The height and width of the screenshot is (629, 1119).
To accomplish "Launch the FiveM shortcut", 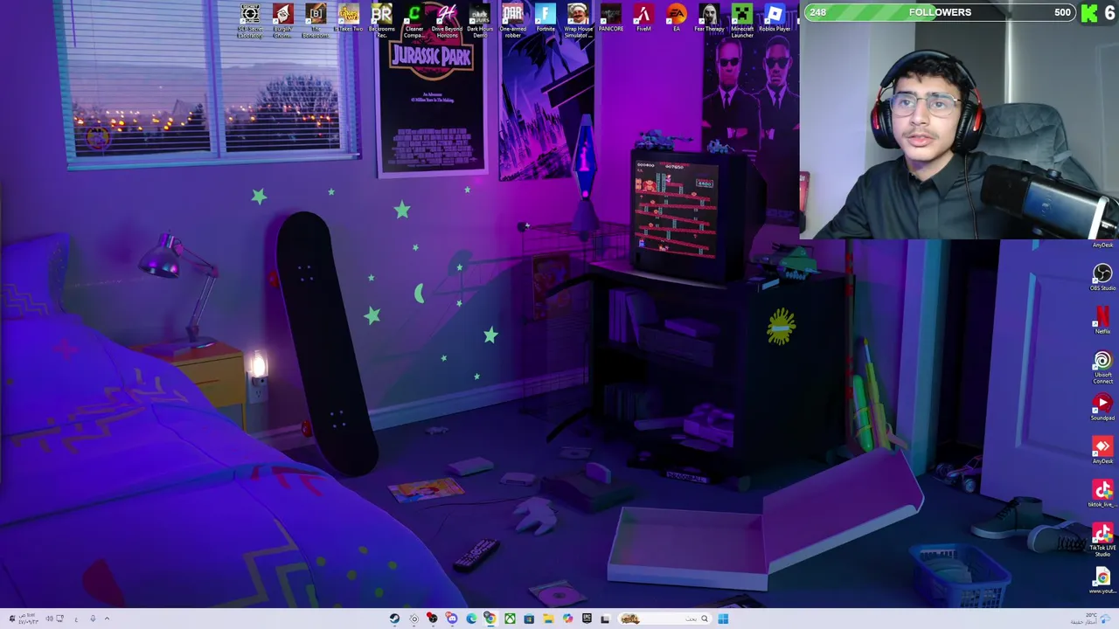I will (x=643, y=18).
